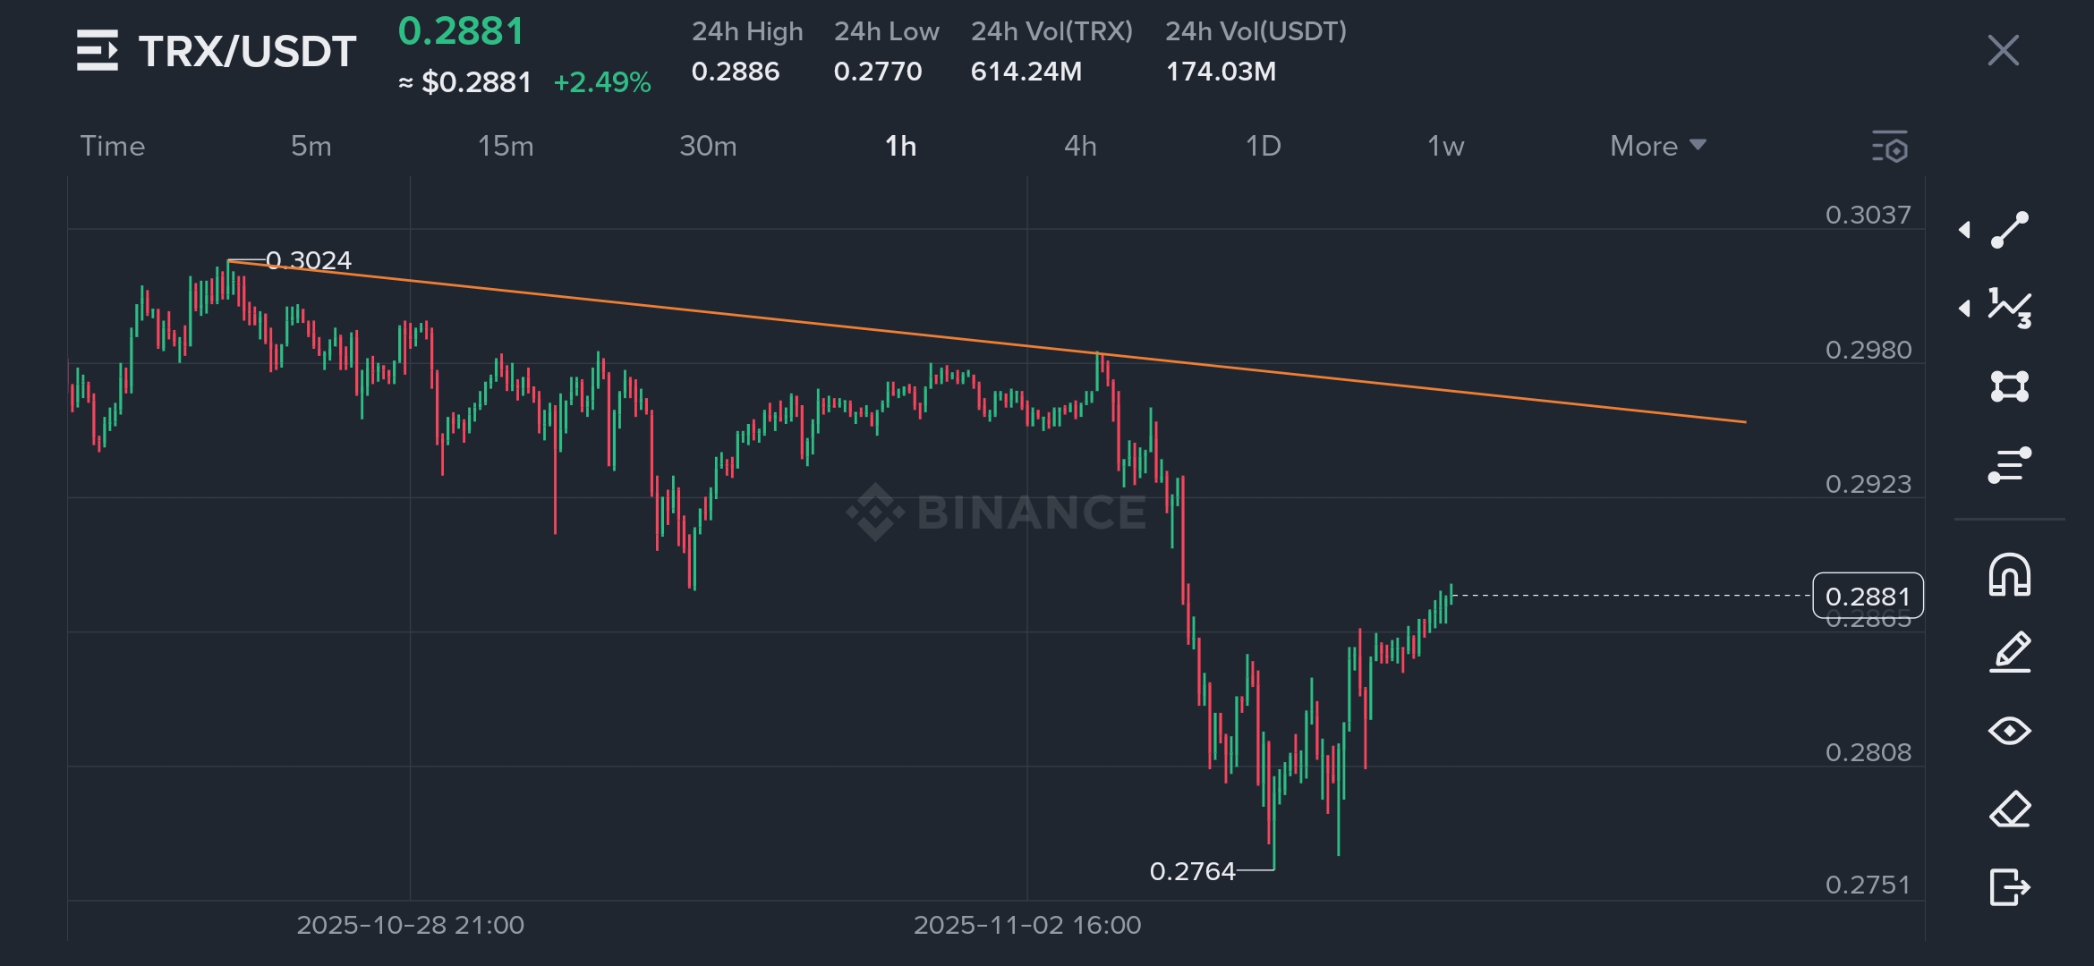Expand the line tool variants arrow
This screenshot has height=966, width=2094.
(x=1964, y=230)
